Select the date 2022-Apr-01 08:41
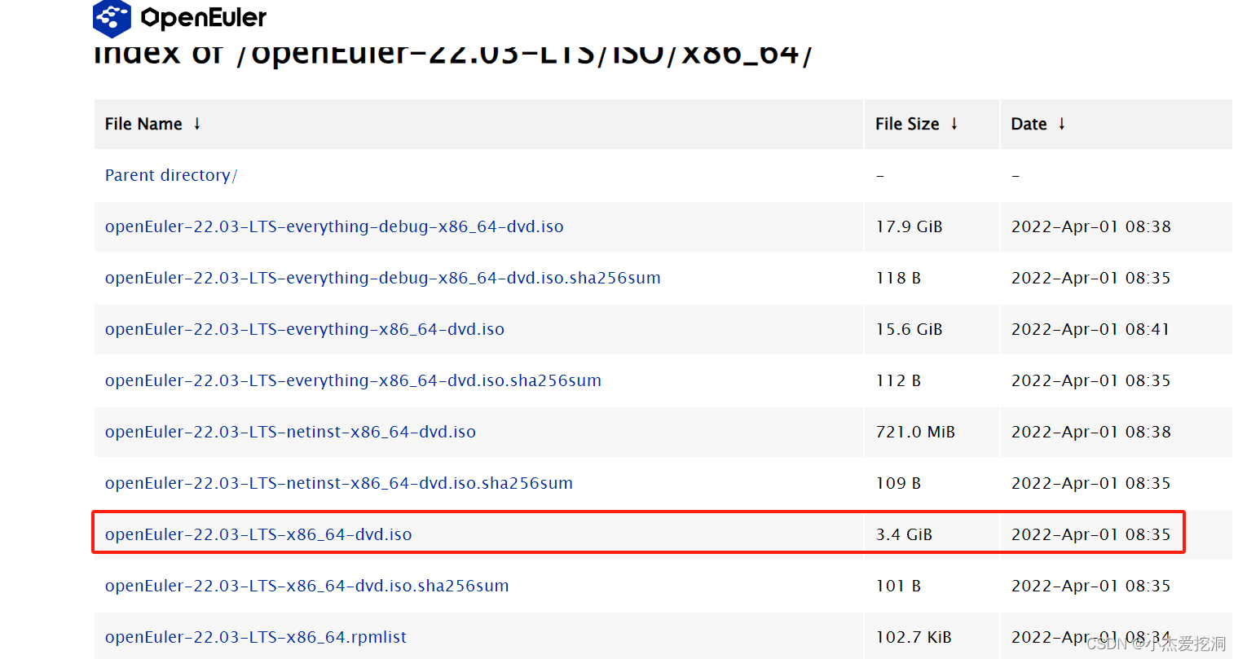This screenshot has height=659, width=1238. click(x=1090, y=329)
